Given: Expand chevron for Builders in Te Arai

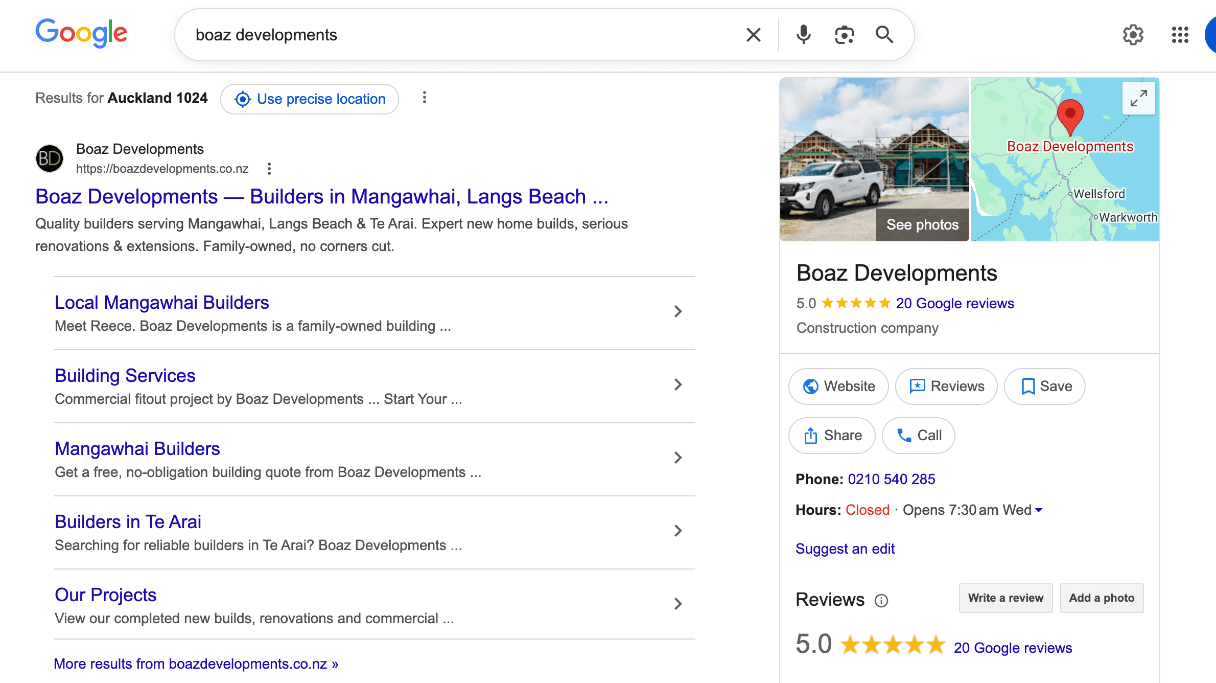Looking at the screenshot, I should (678, 531).
